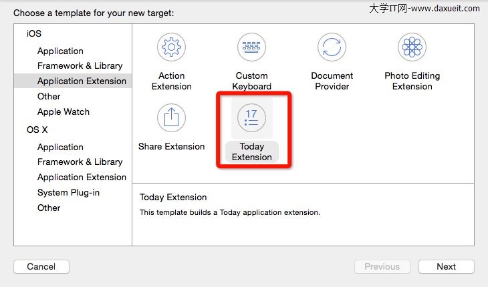The height and width of the screenshot is (287, 488).
Task: Open the Apple Watch category
Action: click(63, 111)
